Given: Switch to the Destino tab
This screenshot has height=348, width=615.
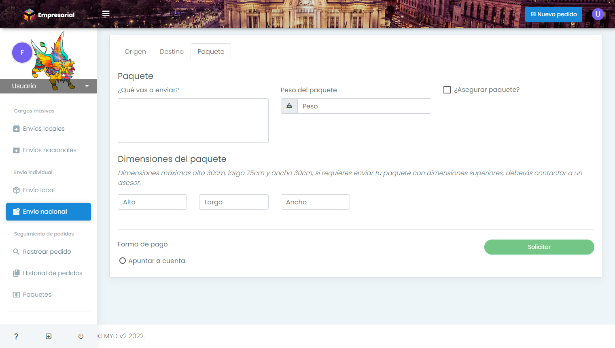Looking at the screenshot, I should click(172, 52).
